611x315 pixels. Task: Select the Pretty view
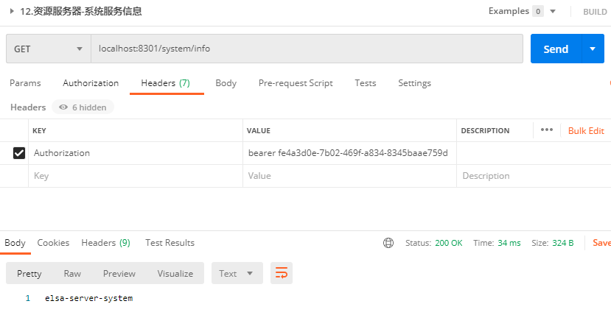click(29, 274)
